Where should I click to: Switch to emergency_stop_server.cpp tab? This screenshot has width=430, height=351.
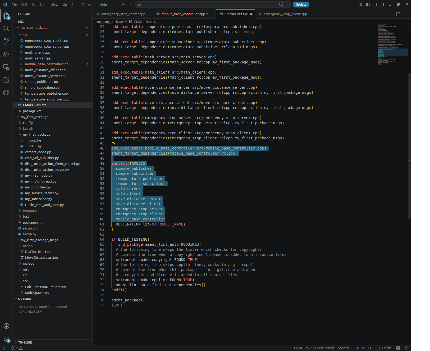click(123, 14)
